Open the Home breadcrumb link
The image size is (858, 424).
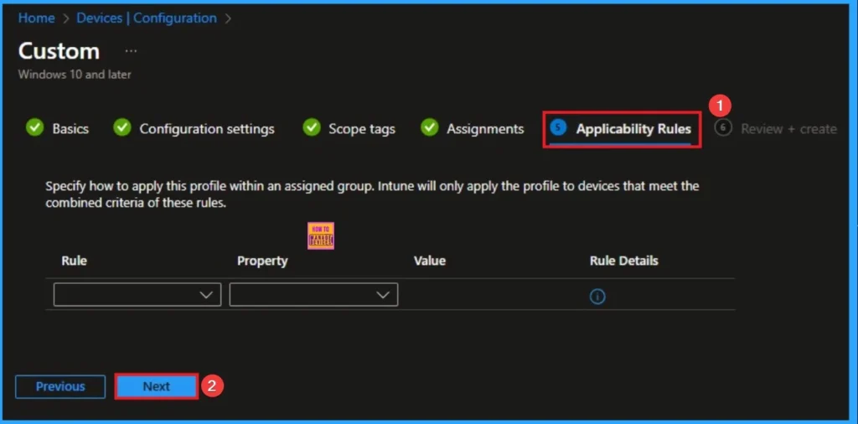coord(36,18)
